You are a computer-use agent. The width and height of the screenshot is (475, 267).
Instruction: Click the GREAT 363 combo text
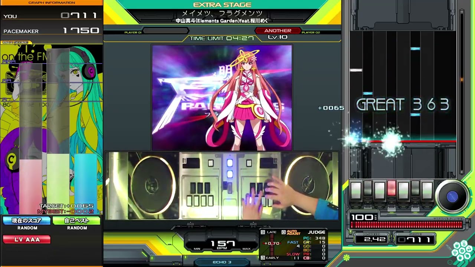(403, 105)
